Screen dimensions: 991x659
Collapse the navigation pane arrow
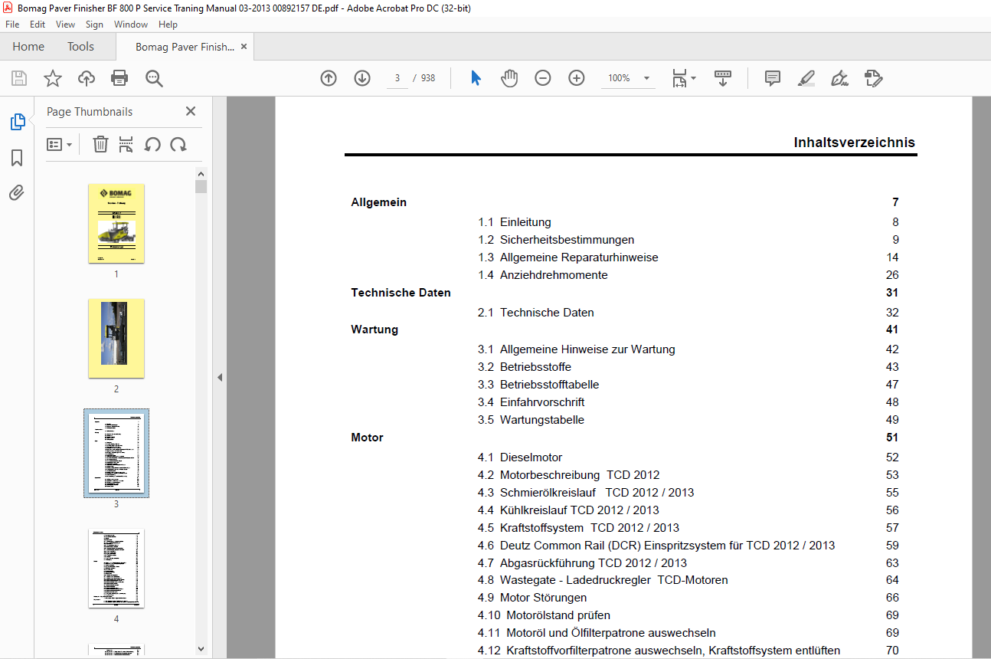click(220, 377)
